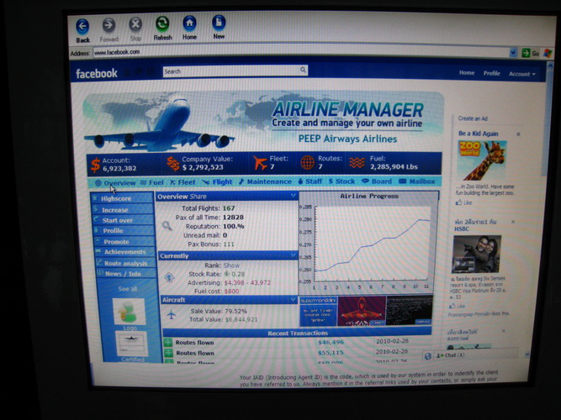Click the browser Back button
The image size is (561, 420).
[82, 30]
